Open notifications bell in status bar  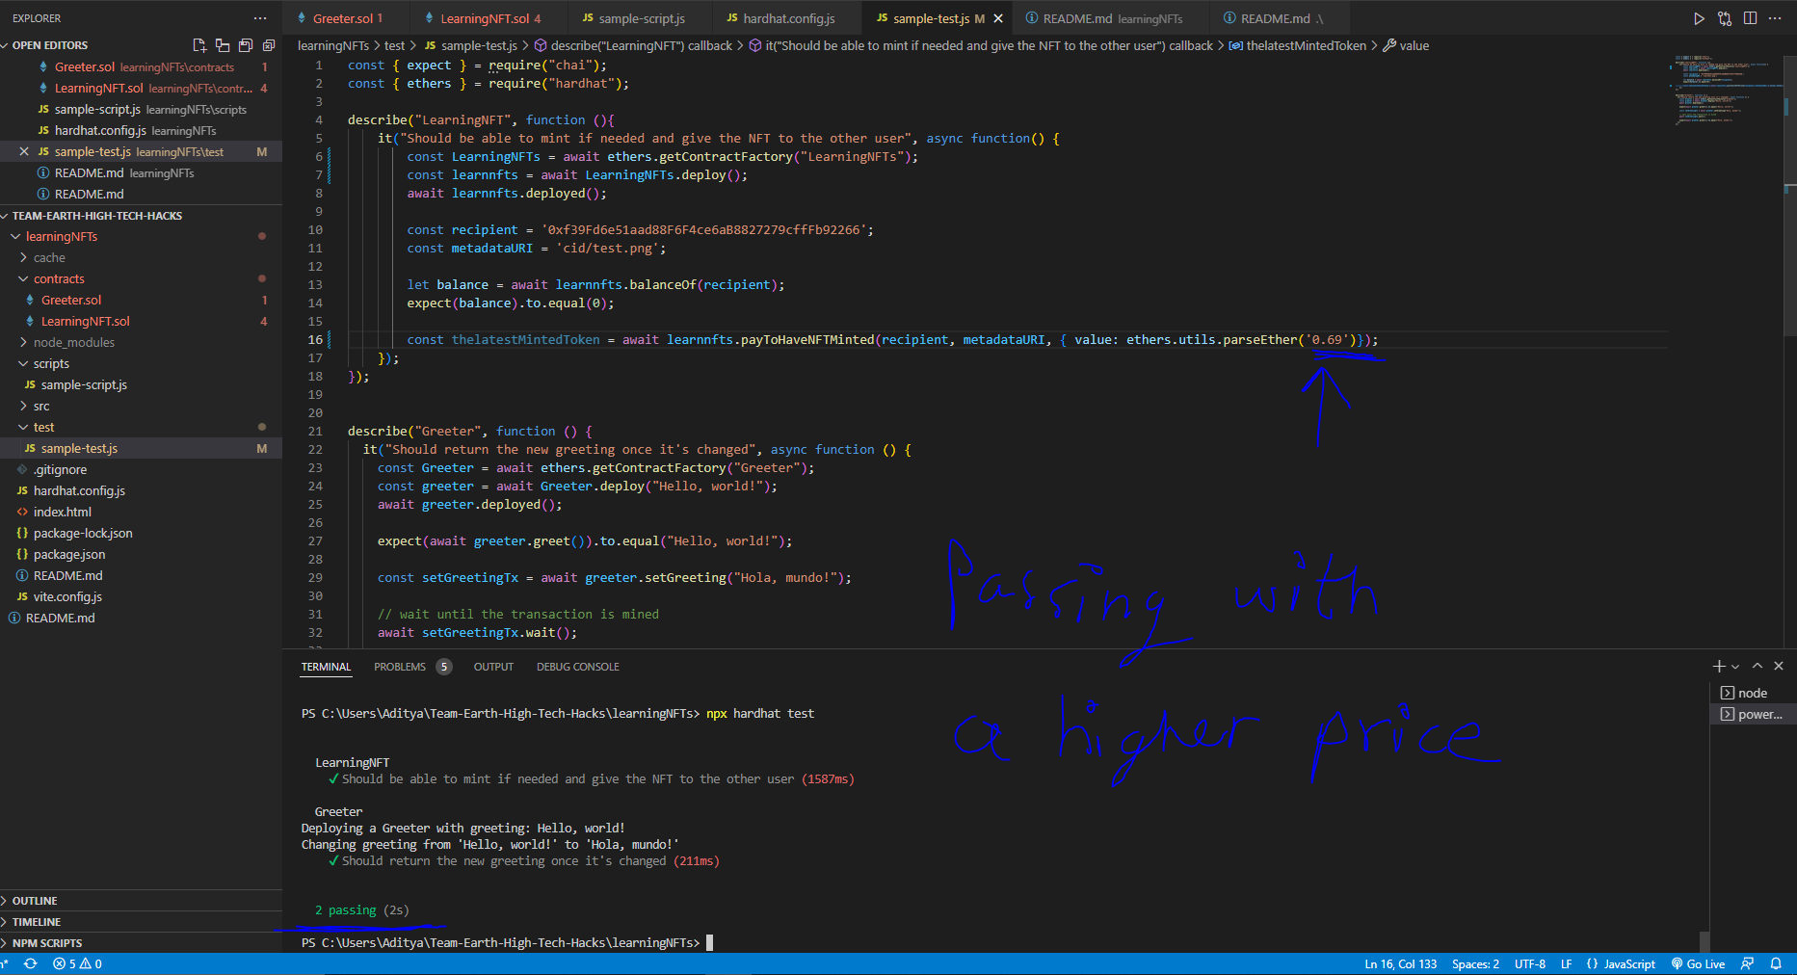(x=1776, y=963)
